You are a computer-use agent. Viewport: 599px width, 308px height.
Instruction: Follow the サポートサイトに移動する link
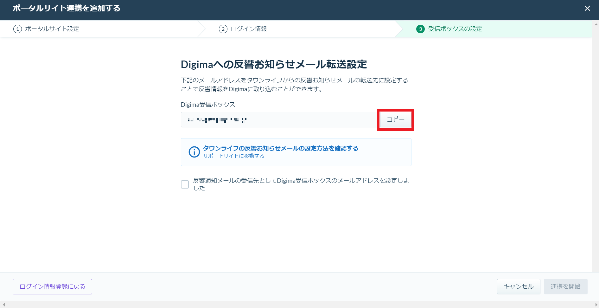tap(233, 156)
